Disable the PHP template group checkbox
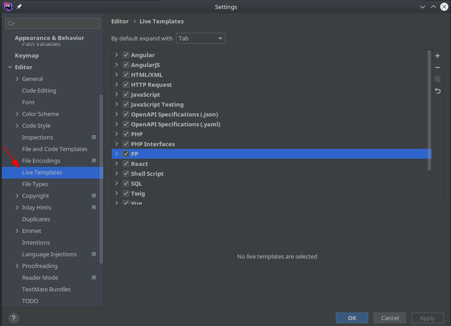This screenshot has height=326, width=451. pyautogui.click(x=126, y=134)
